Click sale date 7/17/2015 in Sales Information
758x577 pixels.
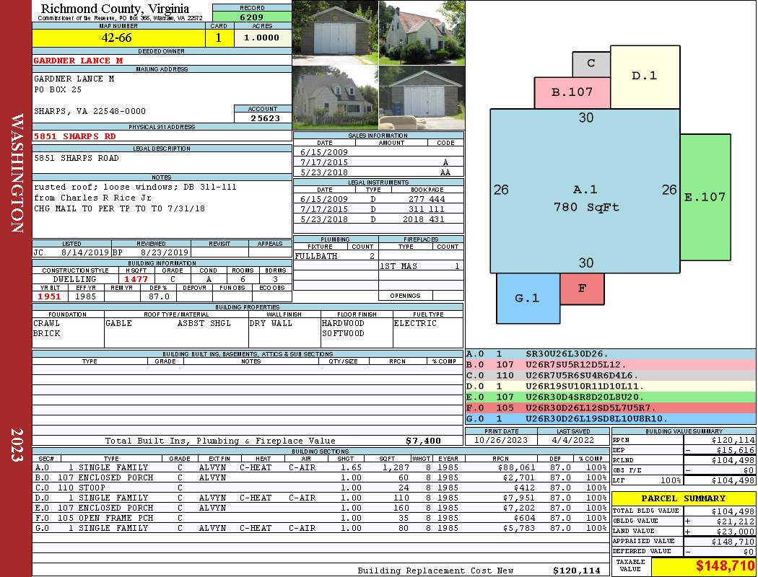(324, 162)
